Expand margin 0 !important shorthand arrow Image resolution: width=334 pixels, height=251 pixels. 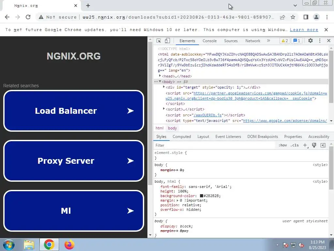[177, 200]
